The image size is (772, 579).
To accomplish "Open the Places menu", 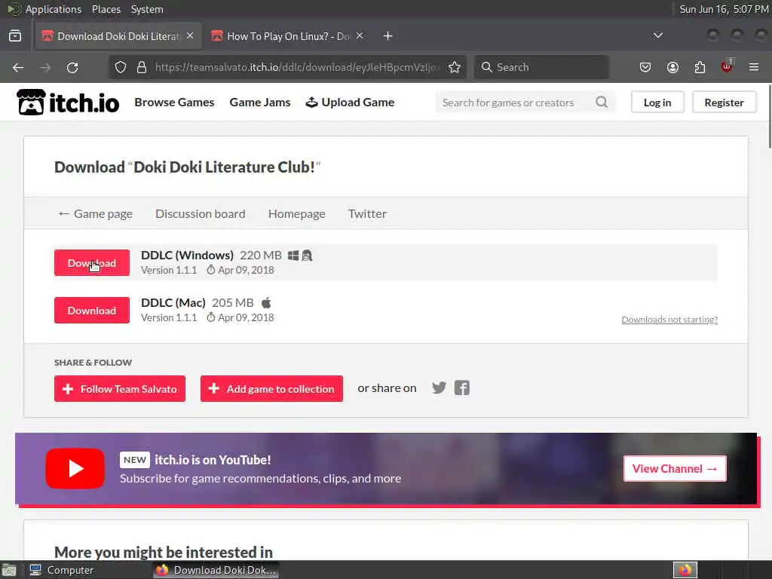I will 106,9.
